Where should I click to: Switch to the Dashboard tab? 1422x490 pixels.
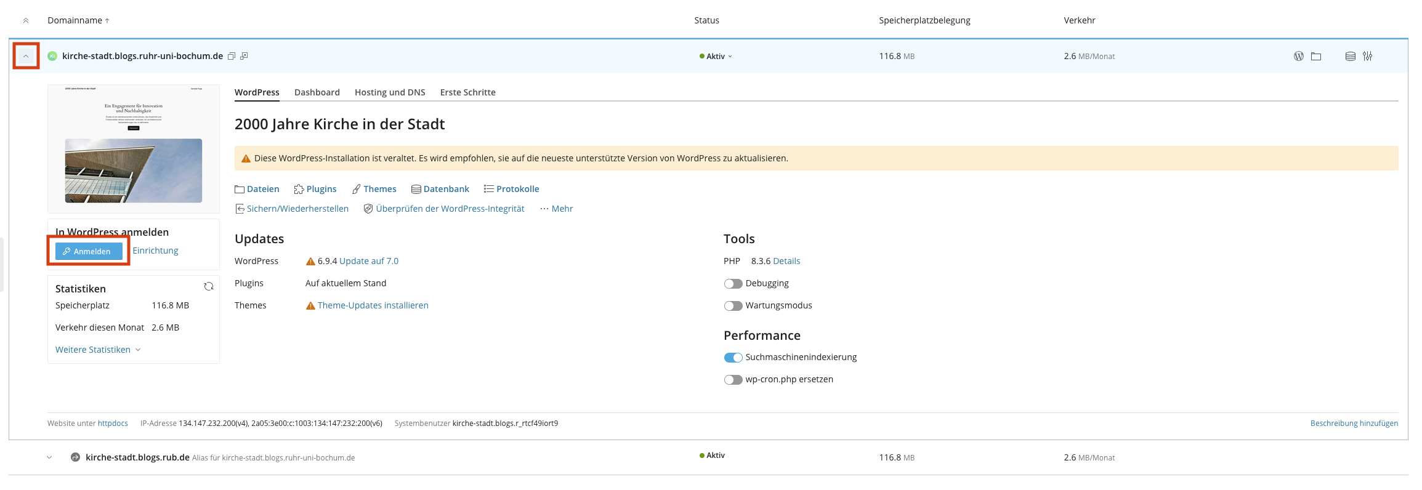(317, 92)
